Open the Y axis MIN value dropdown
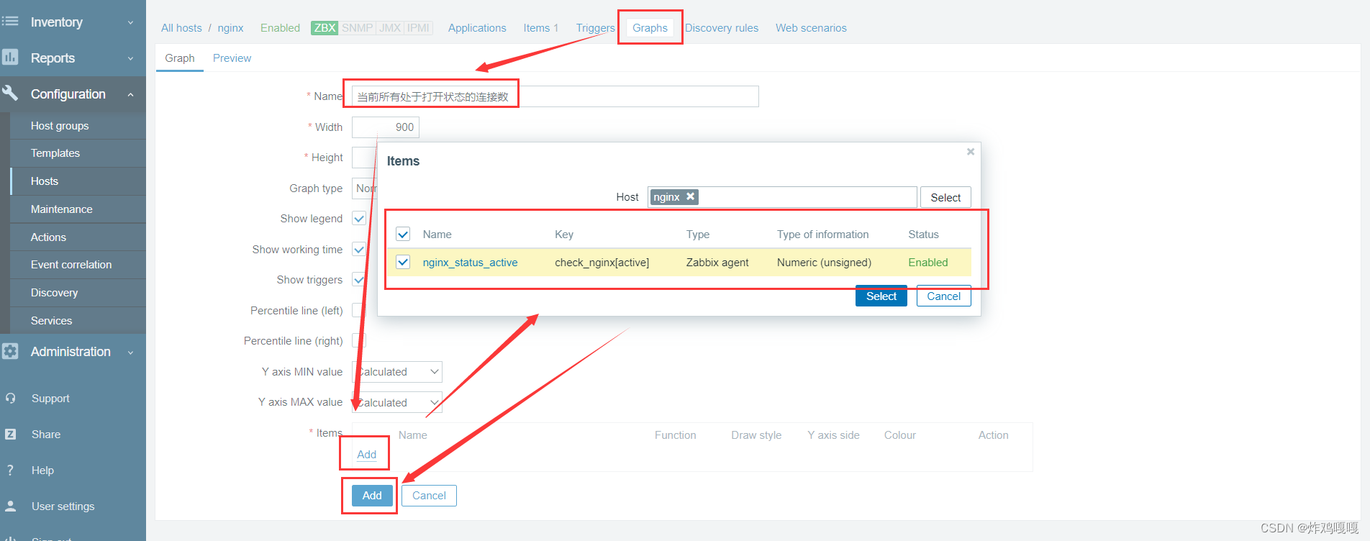This screenshot has width=1370, height=541. click(397, 372)
